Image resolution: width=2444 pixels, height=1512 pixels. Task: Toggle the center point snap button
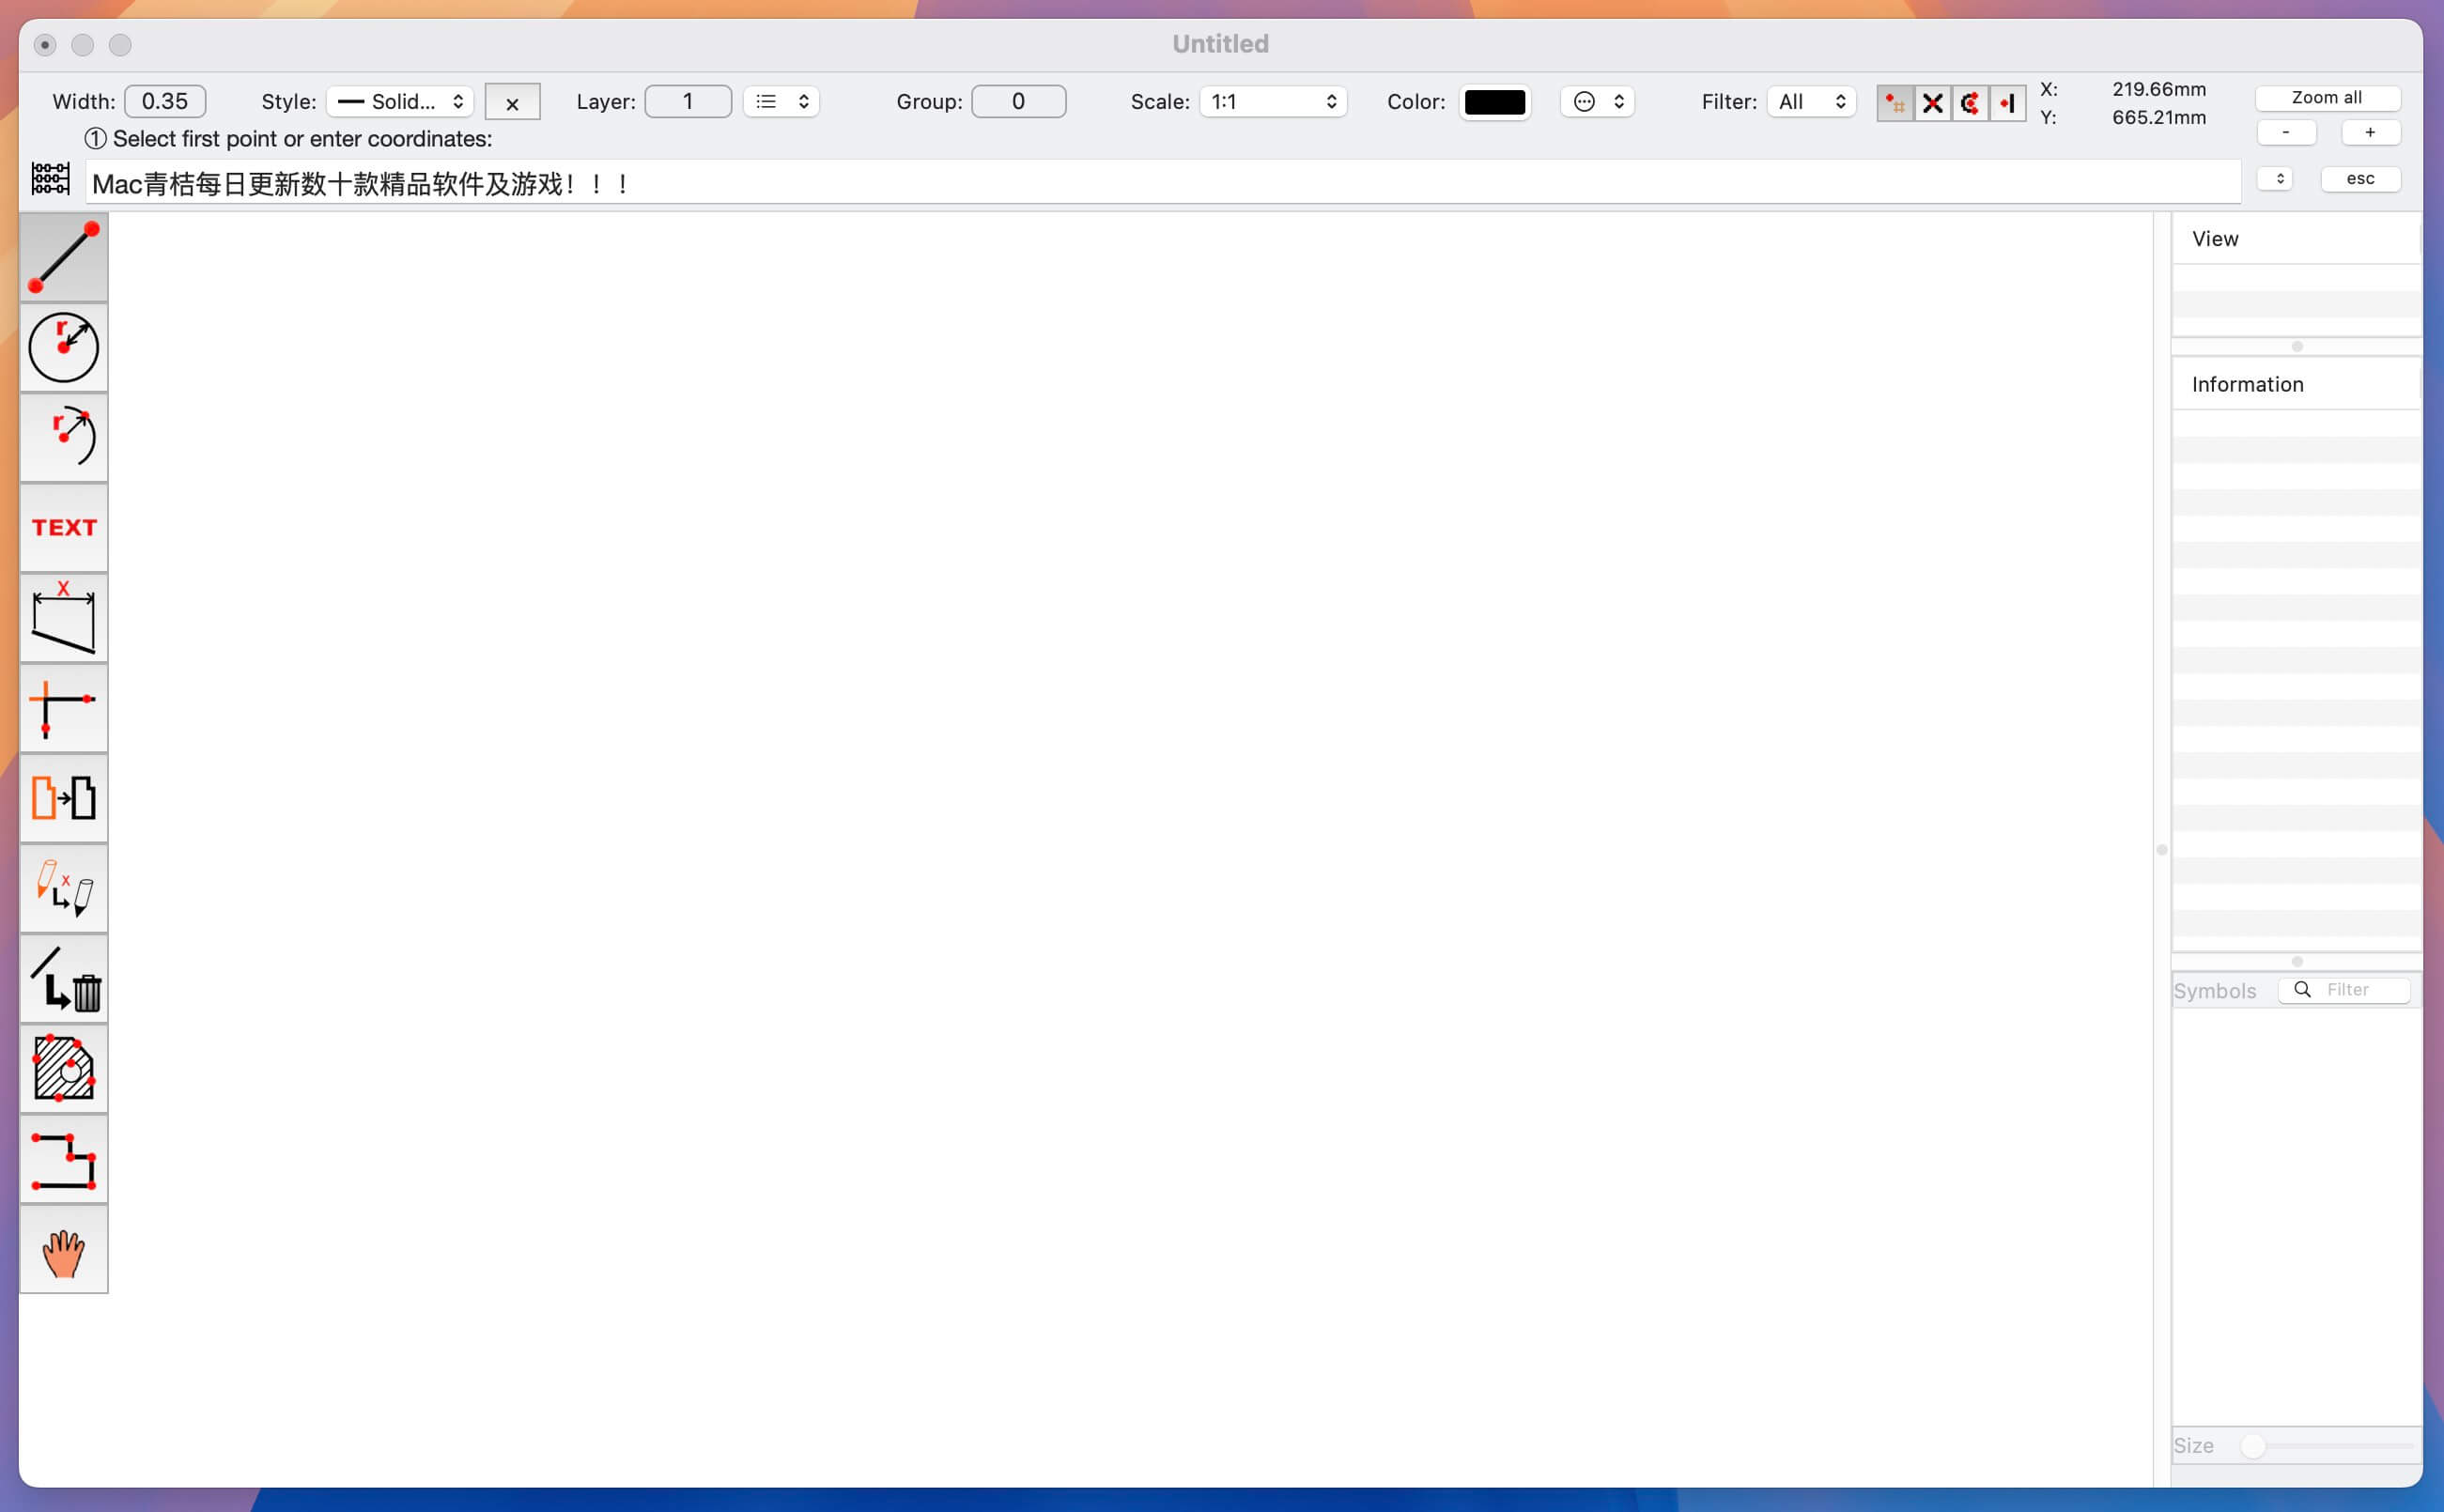point(1970,102)
